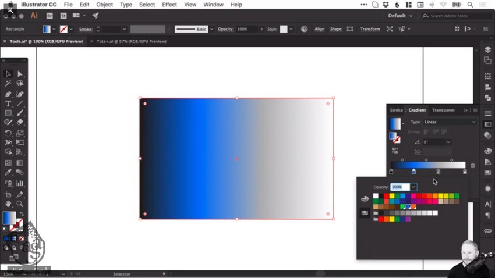Switch to the Stroke panel tab

pos(396,110)
